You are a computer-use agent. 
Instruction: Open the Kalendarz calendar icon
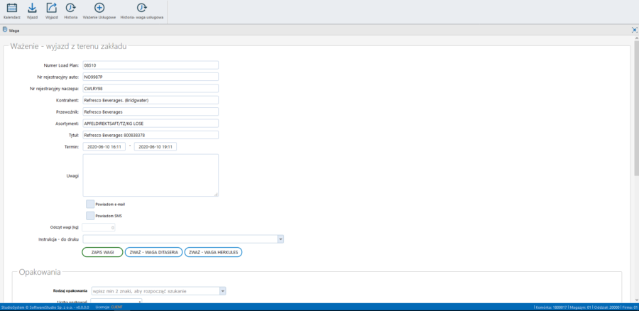[12, 8]
